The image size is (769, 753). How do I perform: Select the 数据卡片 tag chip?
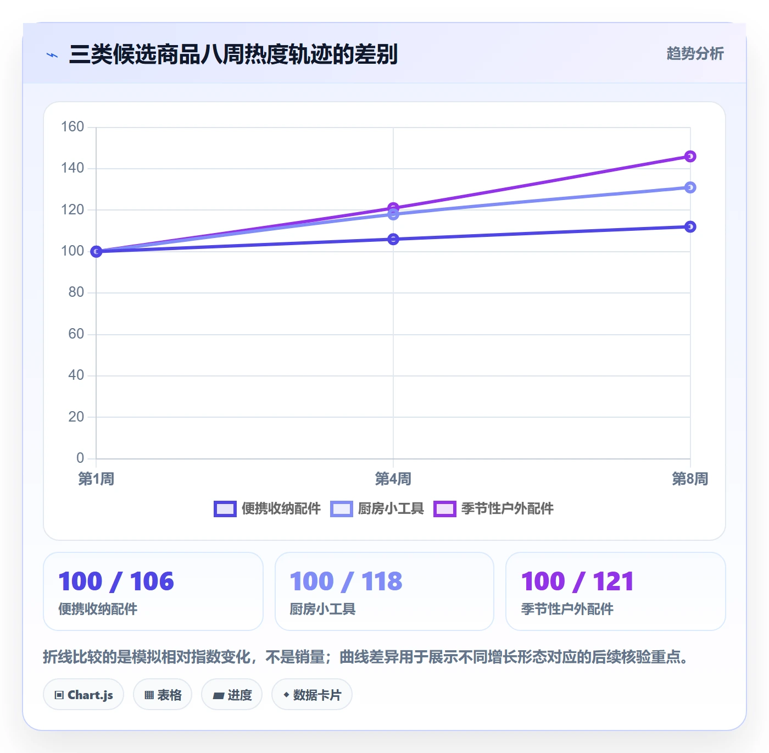(312, 695)
